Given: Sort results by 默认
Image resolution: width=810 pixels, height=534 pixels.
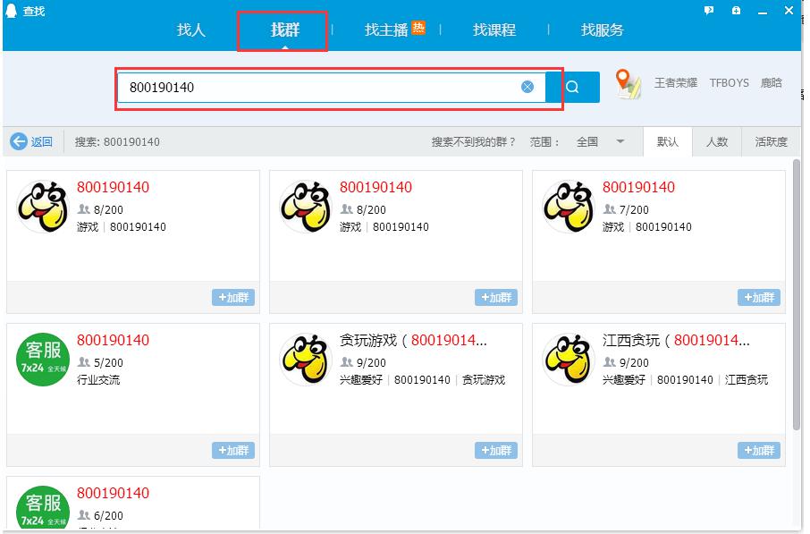Looking at the screenshot, I should 668,141.
